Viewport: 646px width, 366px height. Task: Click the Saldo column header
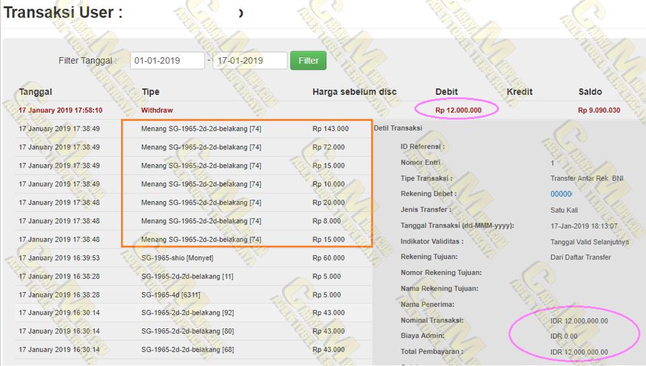tap(590, 91)
